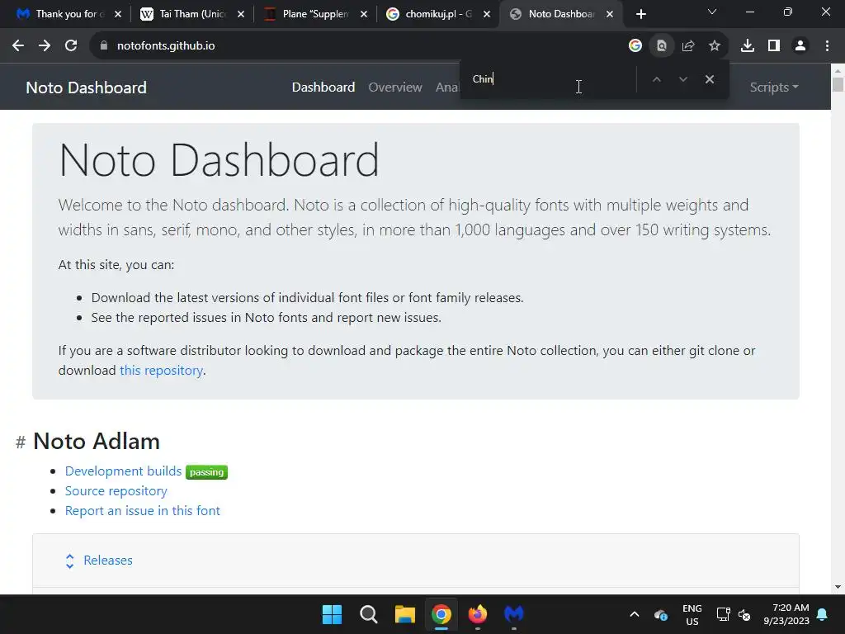Image resolution: width=845 pixels, height=634 pixels.
Task: Open the Chrome three-dot menu
Action: pyautogui.click(x=827, y=46)
